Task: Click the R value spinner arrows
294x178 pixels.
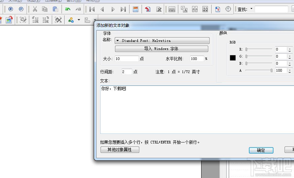Action: 290,49
